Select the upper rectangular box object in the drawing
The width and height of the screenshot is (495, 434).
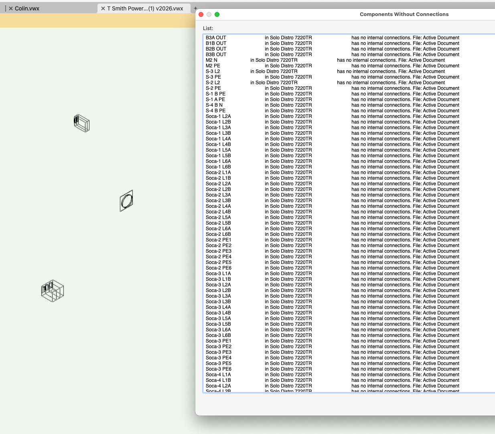point(82,123)
